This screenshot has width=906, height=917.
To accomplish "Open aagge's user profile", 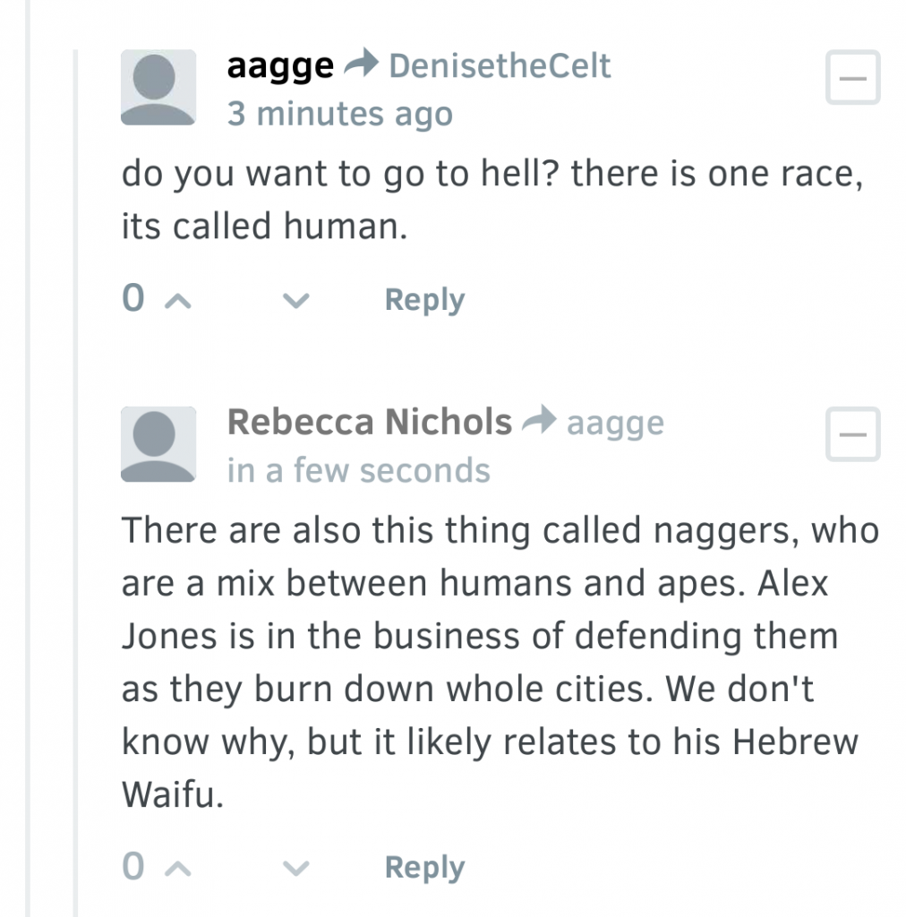I will tap(279, 64).
